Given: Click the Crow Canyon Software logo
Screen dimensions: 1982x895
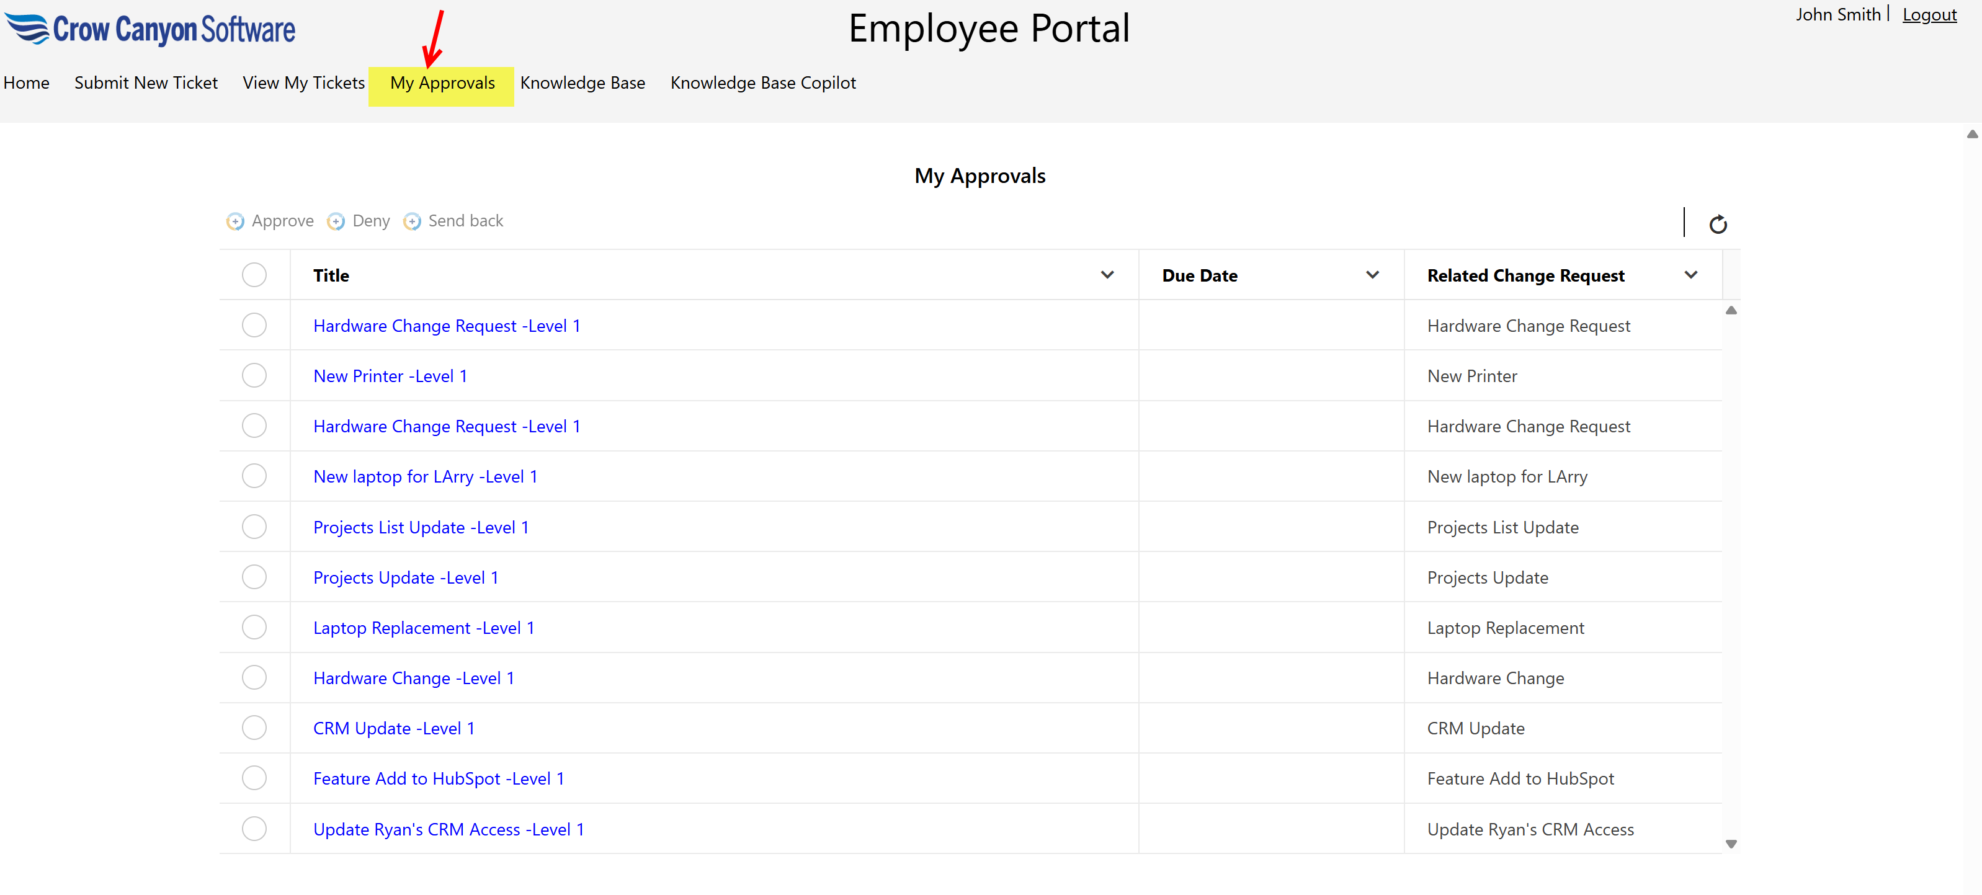Looking at the screenshot, I should [x=151, y=29].
